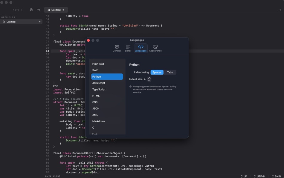The image size is (284, 178).
Task: Click the 'OPEN FILES' sidebar header
Action: click(8, 17)
